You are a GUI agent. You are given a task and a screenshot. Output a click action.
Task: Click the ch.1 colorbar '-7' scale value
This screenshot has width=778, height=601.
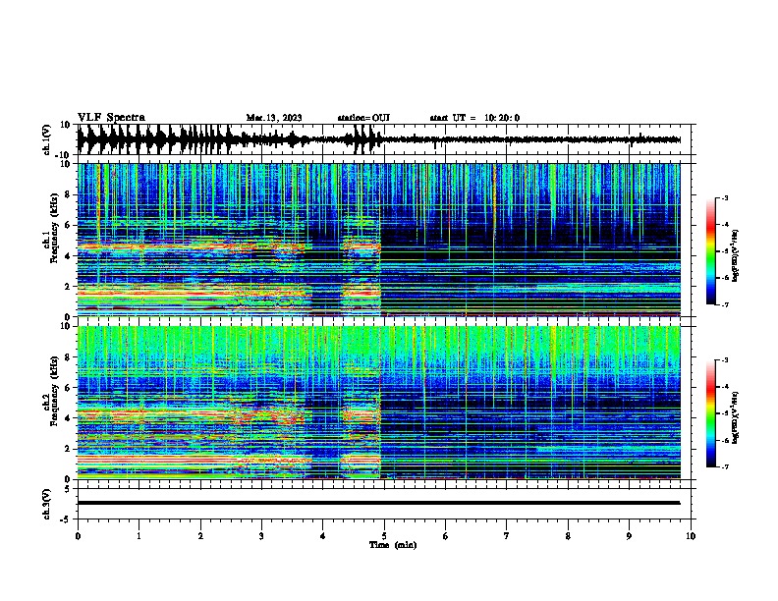pos(725,304)
